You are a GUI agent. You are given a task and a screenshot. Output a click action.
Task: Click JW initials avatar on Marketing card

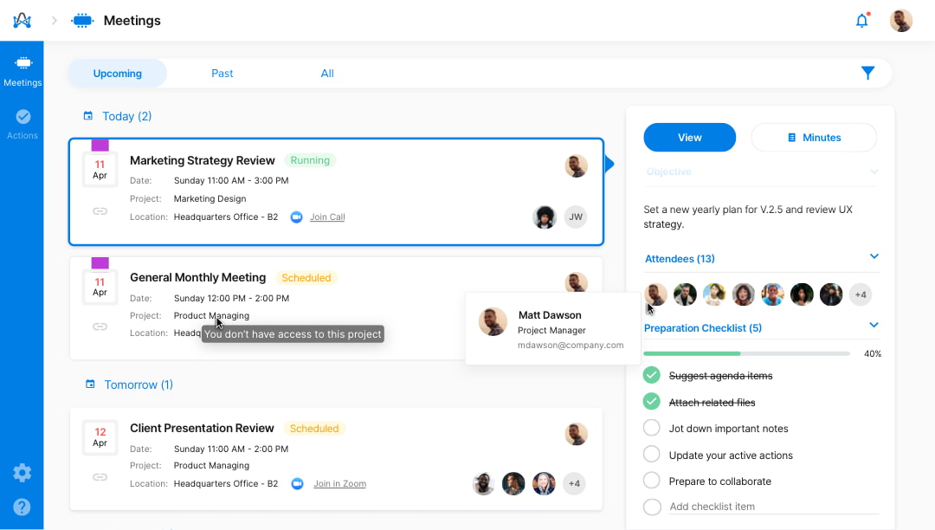576,217
